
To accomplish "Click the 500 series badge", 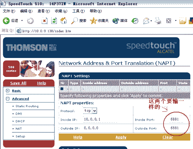I will (x=11, y=69).
